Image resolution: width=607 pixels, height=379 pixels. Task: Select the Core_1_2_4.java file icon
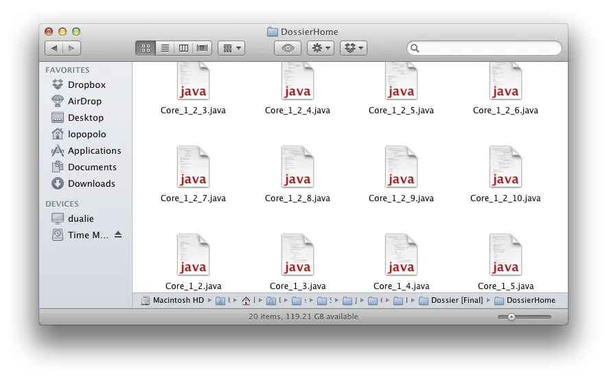pos(297,81)
